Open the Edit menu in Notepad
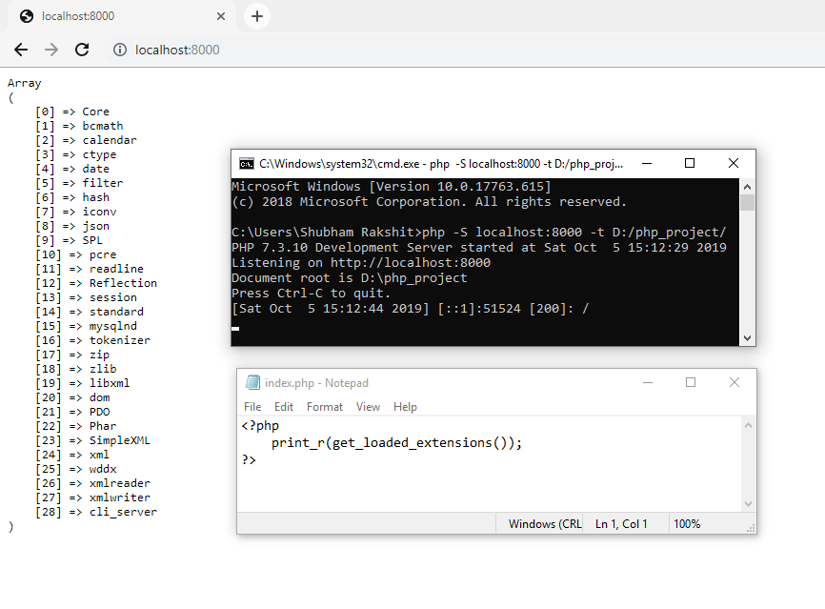 [x=283, y=406]
